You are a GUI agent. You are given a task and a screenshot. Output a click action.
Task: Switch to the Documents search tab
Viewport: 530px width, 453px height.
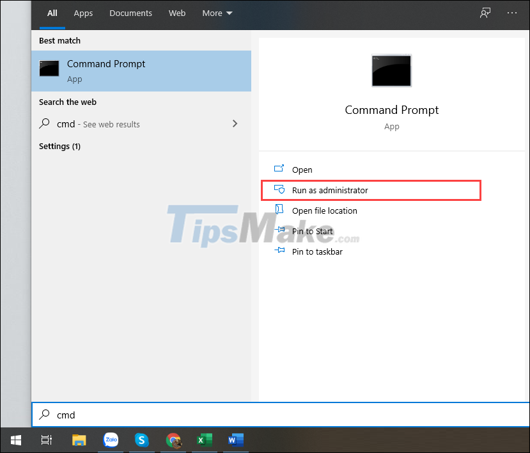point(130,12)
